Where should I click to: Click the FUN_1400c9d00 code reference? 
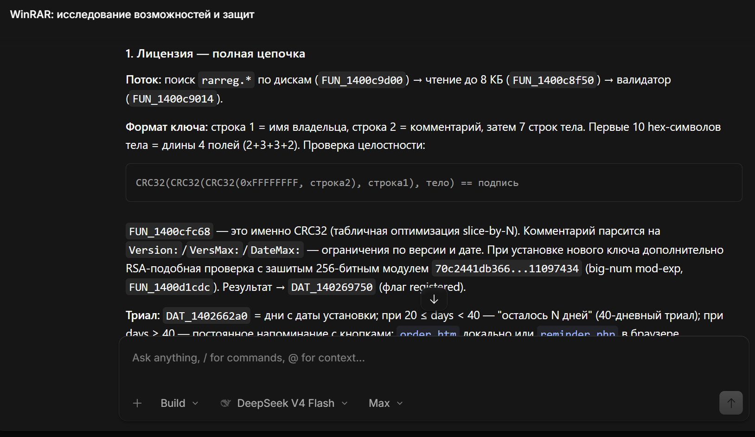[x=362, y=80]
